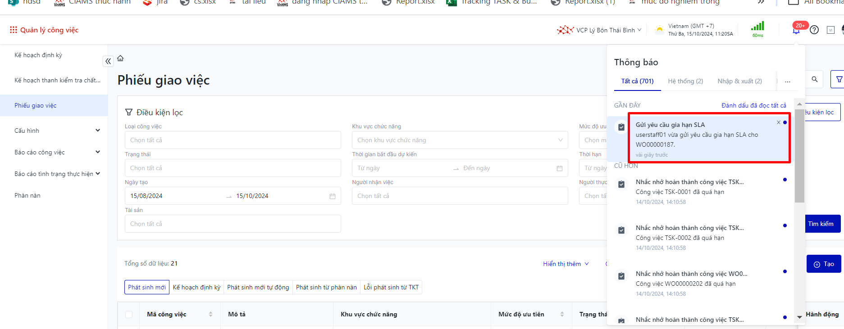Expand the Hiển thị thêm option
This screenshot has width=844, height=329.
point(566,264)
